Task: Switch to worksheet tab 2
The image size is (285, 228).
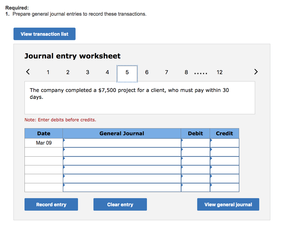Action: pyautogui.click(x=68, y=72)
